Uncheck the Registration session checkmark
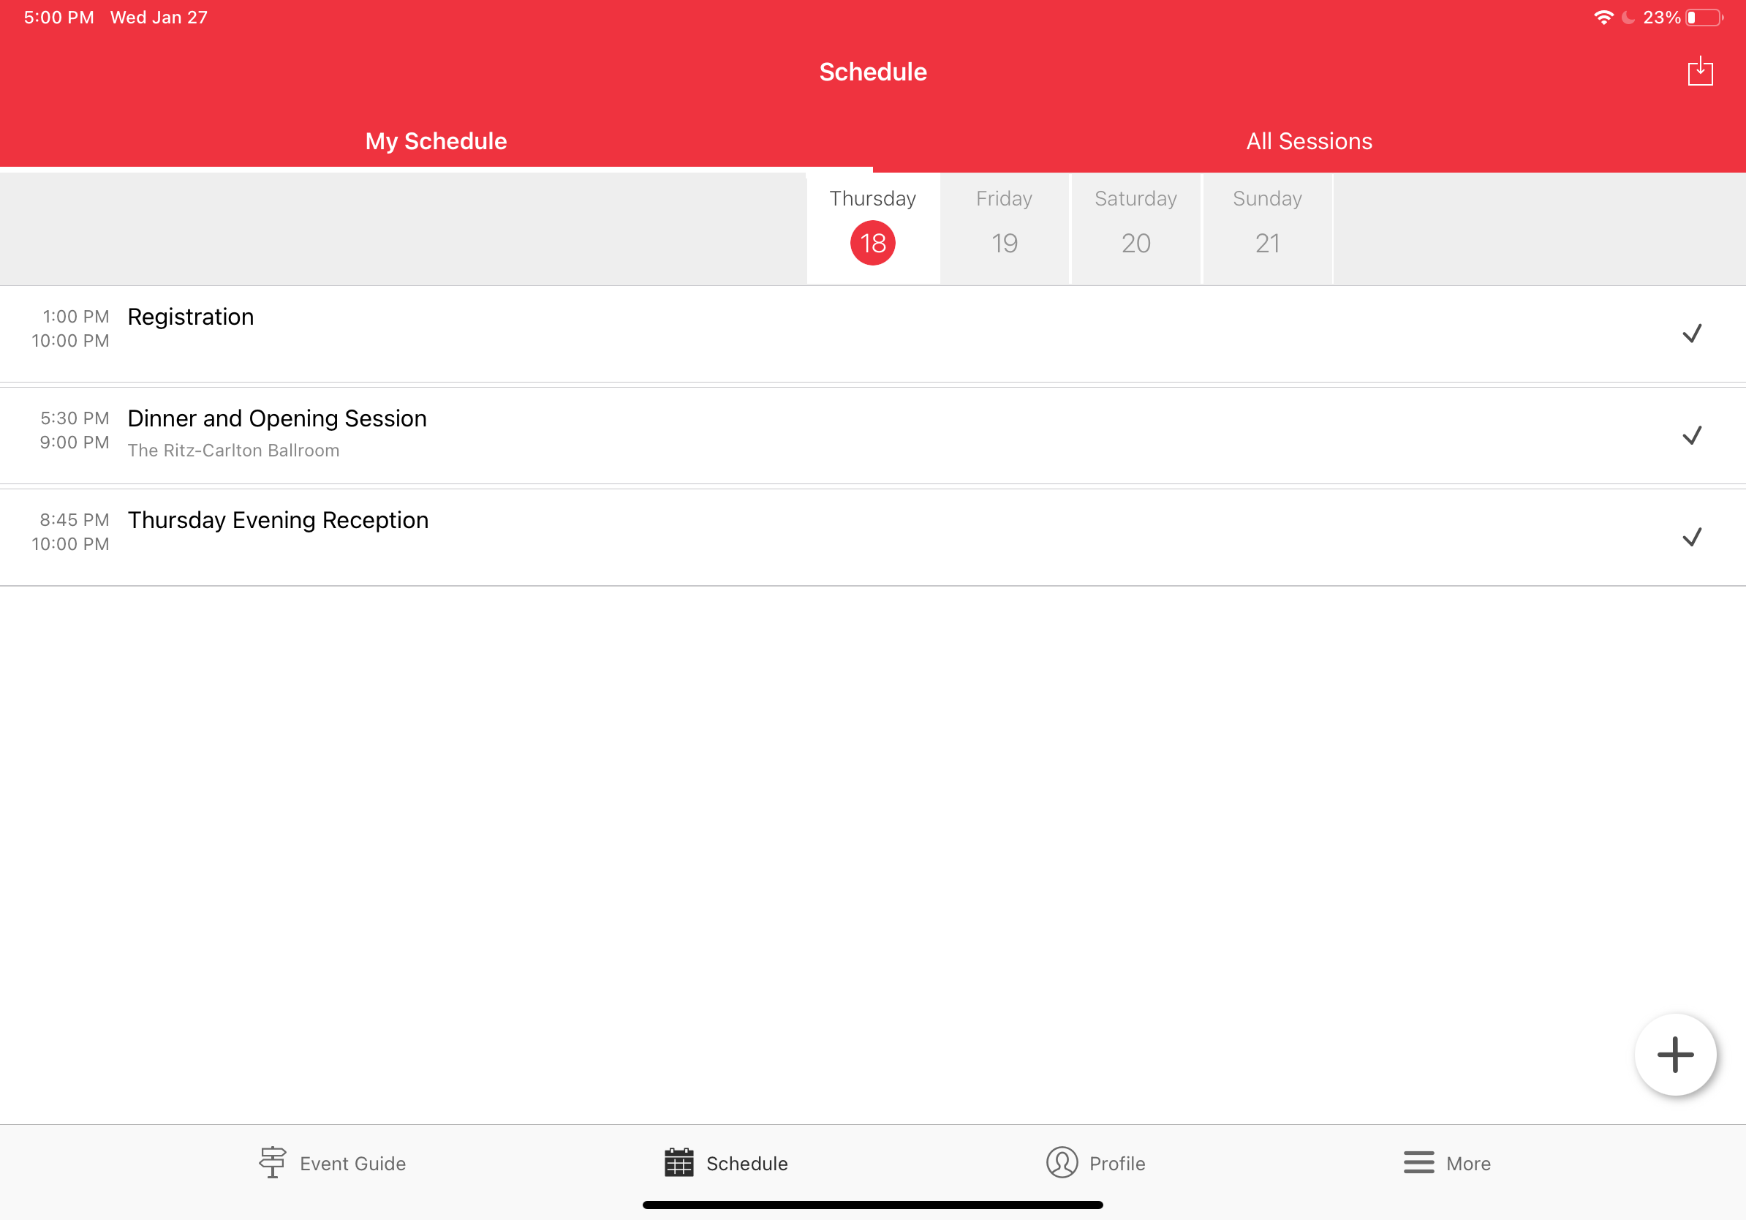 click(1691, 333)
